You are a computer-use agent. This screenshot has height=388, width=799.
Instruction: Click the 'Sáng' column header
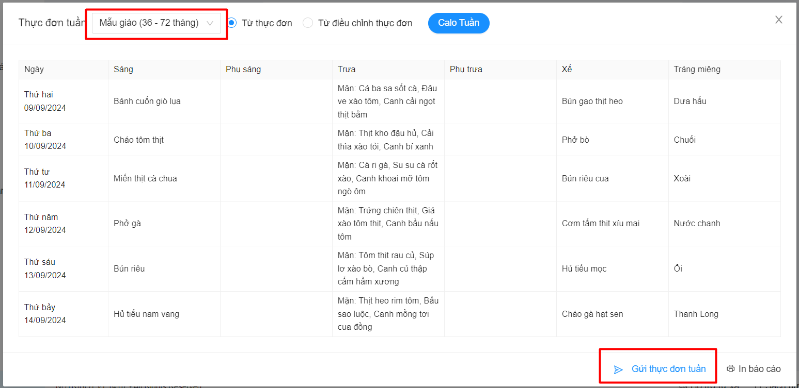pyautogui.click(x=123, y=69)
